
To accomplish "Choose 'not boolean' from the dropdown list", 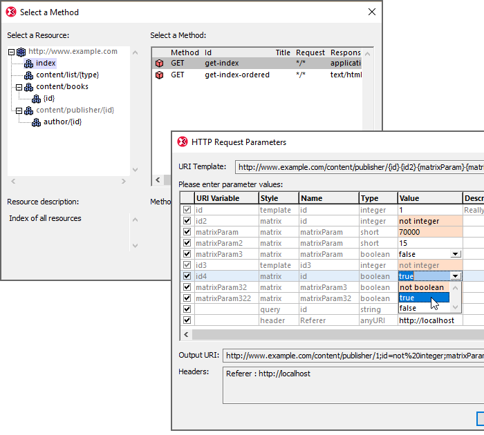I will (422, 287).
